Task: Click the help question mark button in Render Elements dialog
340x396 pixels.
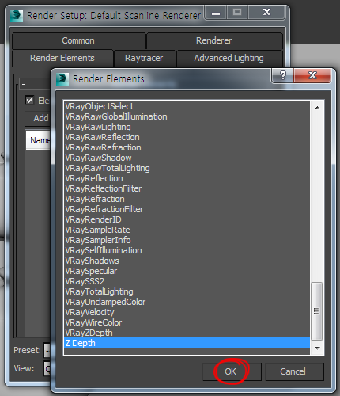Action: click(x=282, y=75)
